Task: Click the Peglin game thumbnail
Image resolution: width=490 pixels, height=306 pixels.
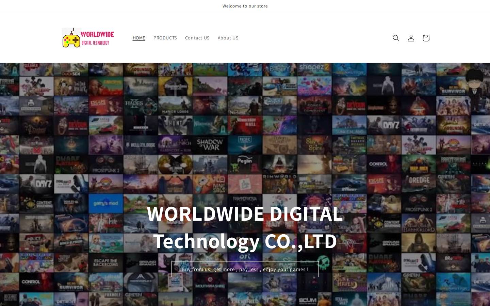Action: (245, 164)
